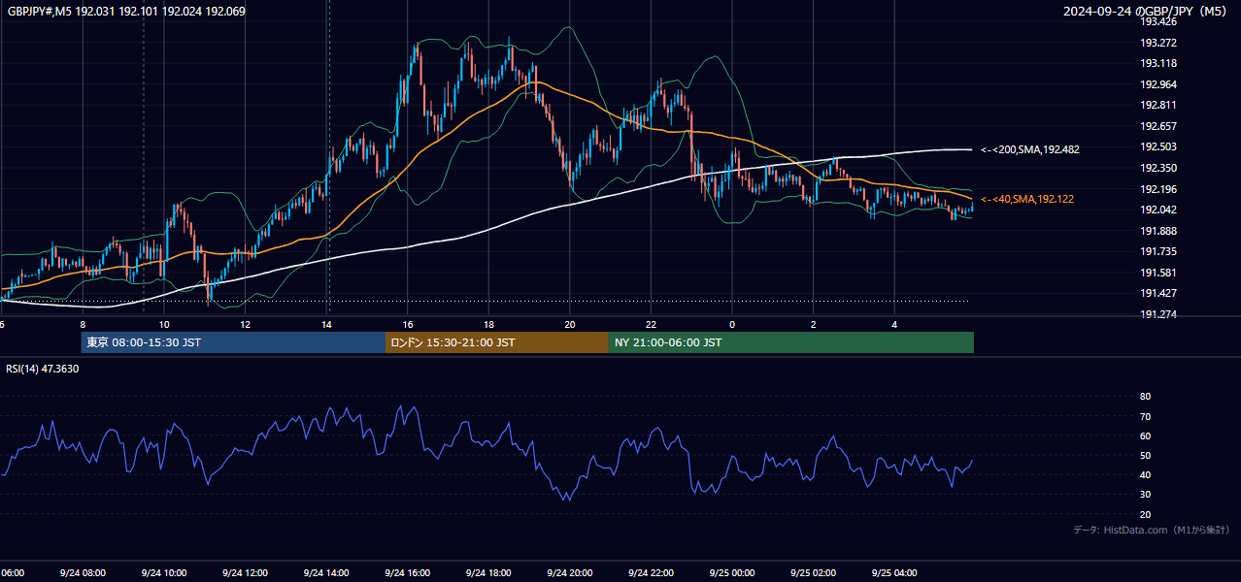Click the 9/24 22:00 time axis label
This screenshot has width=1241, height=582.
tap(651, 573)
